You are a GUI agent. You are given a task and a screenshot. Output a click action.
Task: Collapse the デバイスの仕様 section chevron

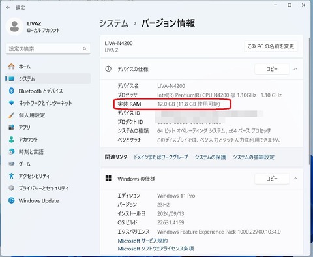(x=295, y=69)
